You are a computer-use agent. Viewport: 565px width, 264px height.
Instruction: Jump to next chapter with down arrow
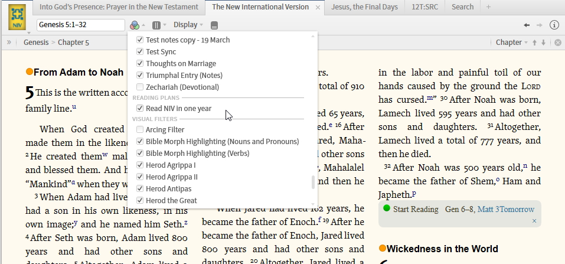[x=543, y=43]
